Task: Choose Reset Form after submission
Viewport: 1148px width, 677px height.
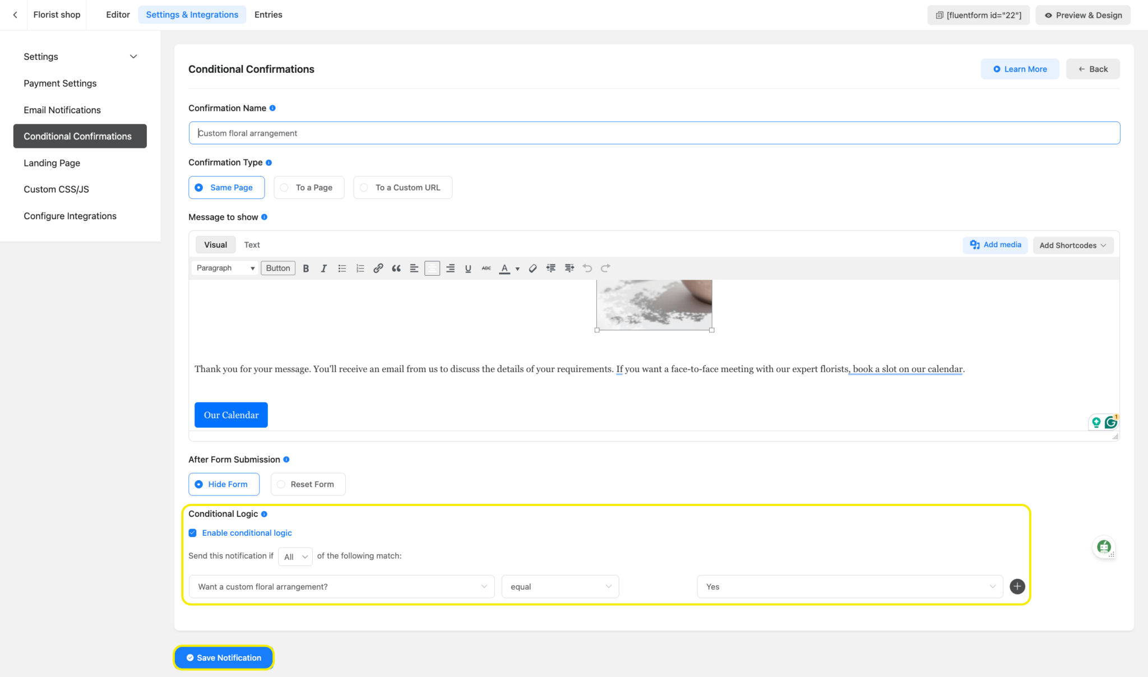Action: [x=308, y=484]
